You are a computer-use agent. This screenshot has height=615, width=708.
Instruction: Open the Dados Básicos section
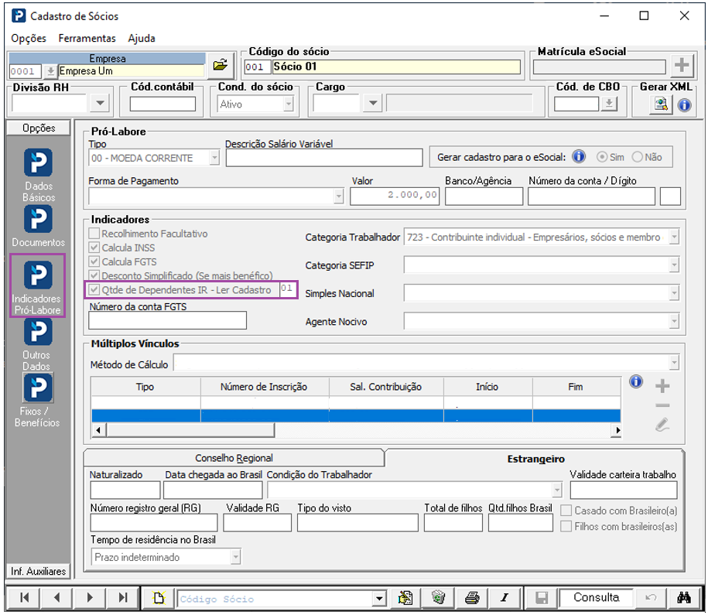38,163
